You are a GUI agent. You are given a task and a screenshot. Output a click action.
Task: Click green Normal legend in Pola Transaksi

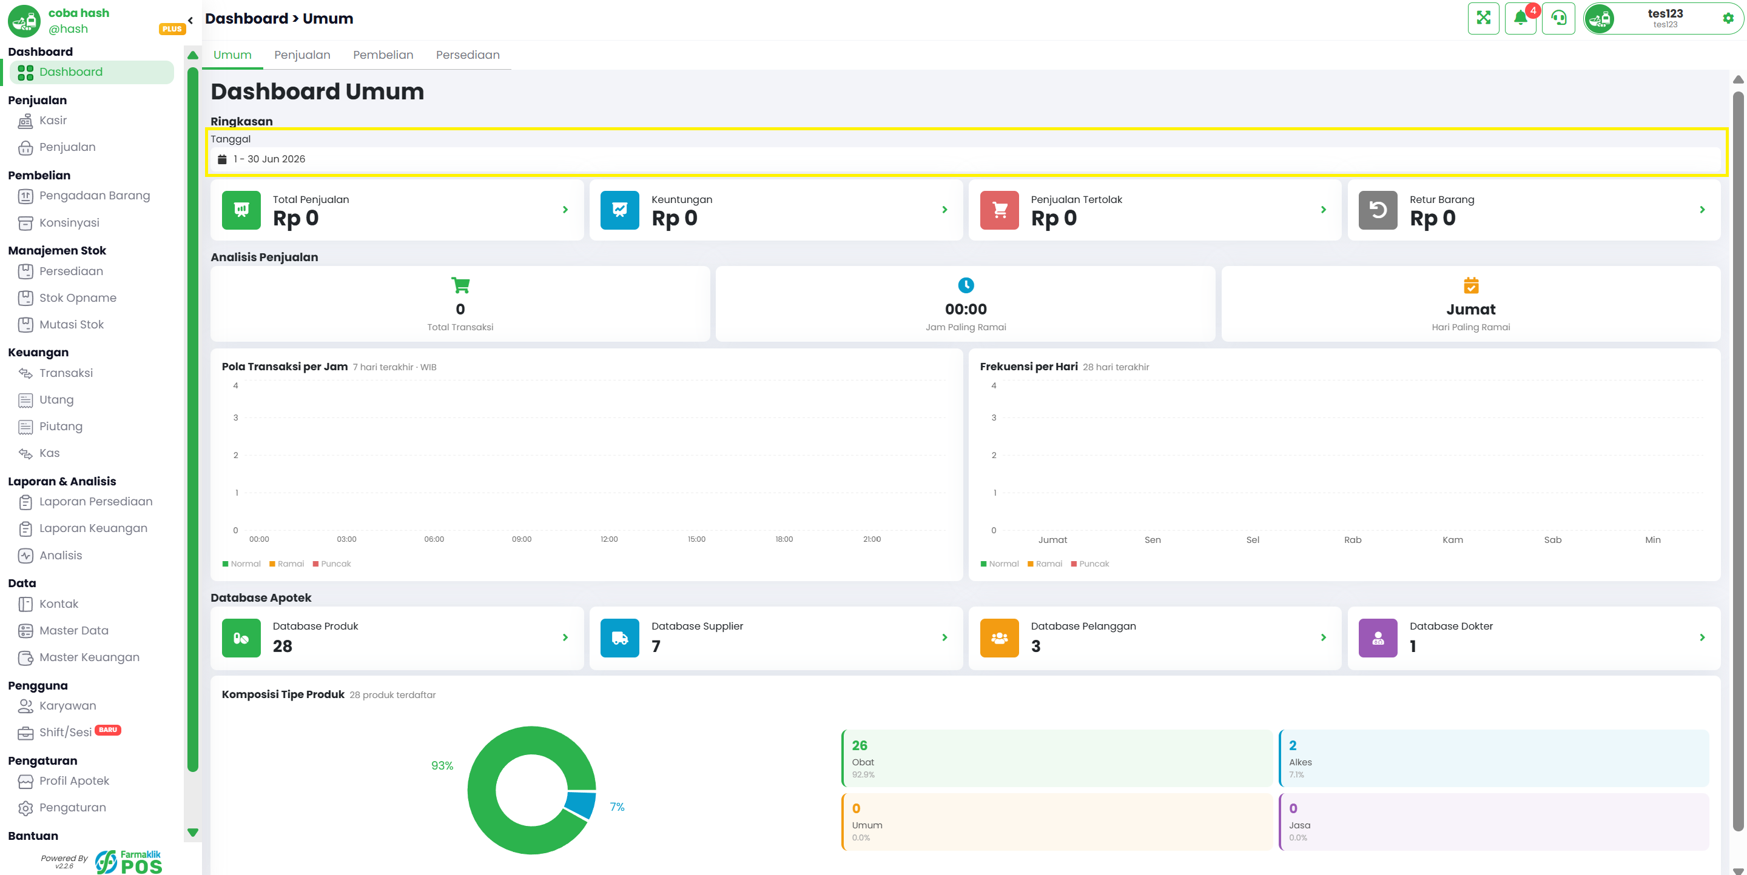click(241, 564)
